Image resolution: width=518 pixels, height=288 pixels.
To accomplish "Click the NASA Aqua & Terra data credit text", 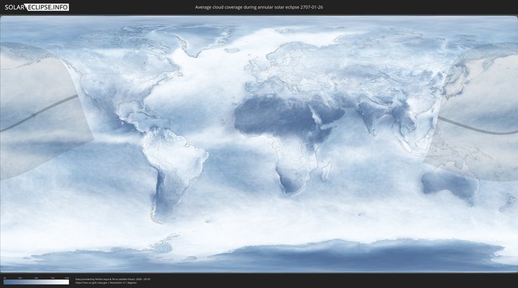I will point(112,279).
